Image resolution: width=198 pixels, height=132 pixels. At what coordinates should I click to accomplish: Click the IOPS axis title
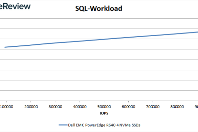point(104,113)
